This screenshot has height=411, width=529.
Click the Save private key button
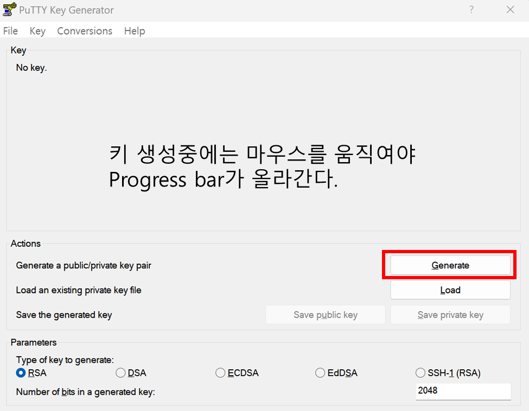click(x=450, y=314)
